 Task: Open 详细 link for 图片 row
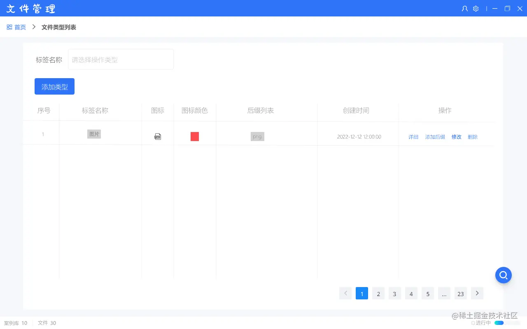(x=413, y=137)
